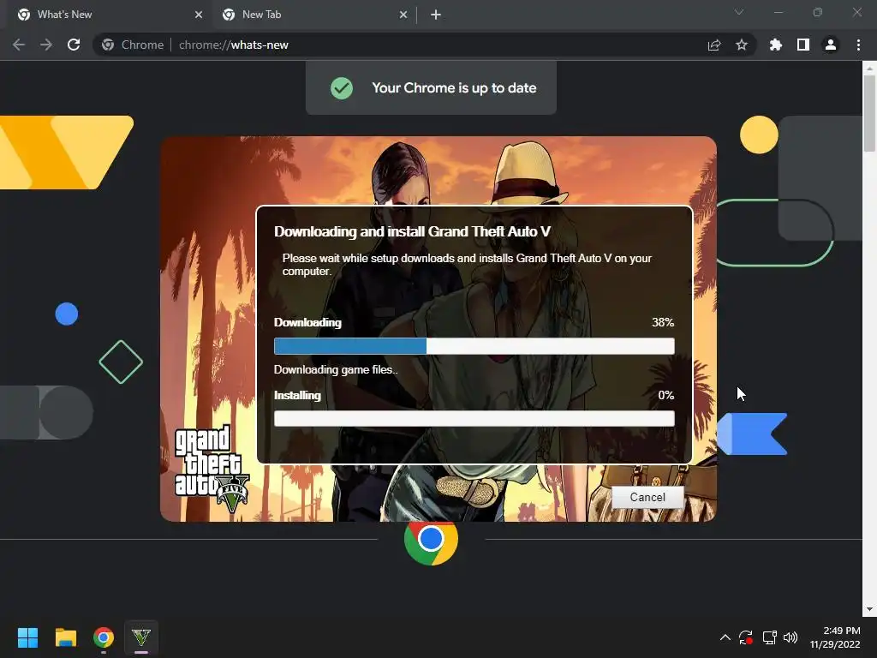Click the Grand Theft Auto Five logo

(x=212, y=470)
